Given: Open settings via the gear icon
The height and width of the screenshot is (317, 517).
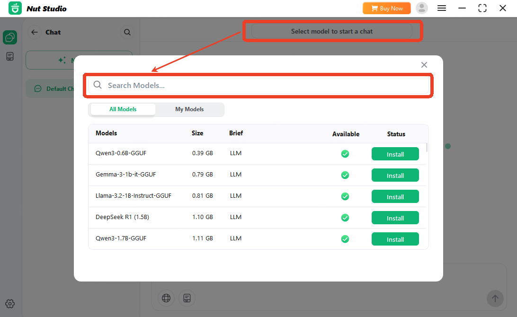Looking at the screenshot, I should 10,303.
